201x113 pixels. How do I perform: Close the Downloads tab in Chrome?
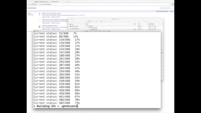point(66,2)
